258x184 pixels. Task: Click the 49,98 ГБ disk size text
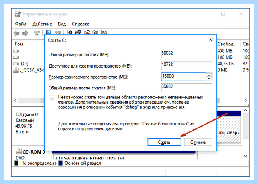[24, 126]
